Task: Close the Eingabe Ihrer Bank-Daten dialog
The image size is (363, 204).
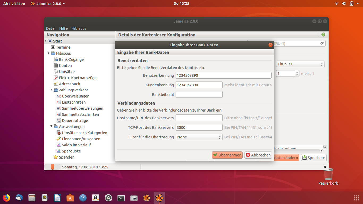Action: (271, 45)
